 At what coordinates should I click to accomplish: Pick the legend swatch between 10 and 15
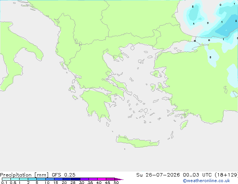[50, 179]
